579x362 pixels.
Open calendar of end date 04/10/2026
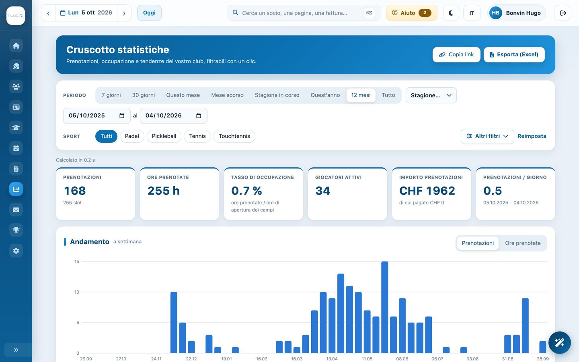coord(199,116)
